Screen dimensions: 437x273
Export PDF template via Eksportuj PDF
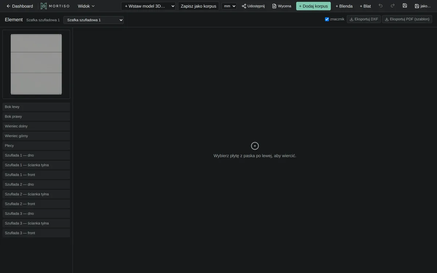coord(407,19)
